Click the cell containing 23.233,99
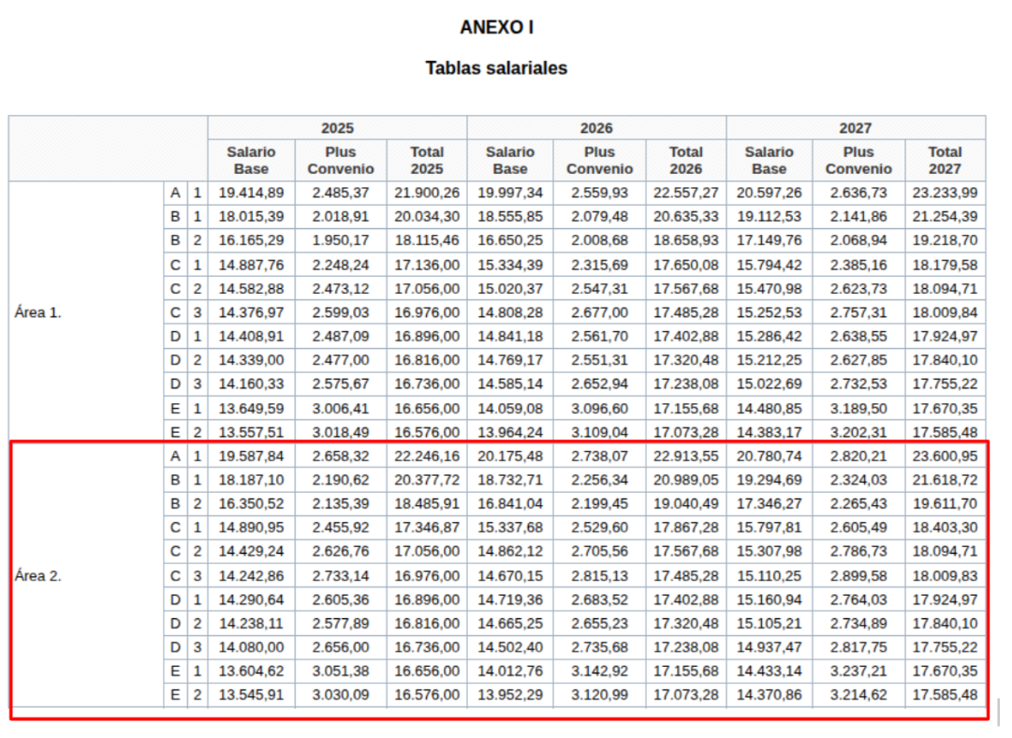1012x738 pixels. click(945, 193)
